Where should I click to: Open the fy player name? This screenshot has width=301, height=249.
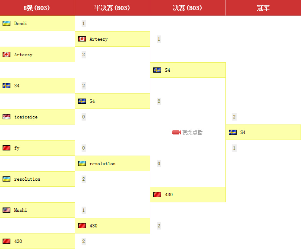coord(17,148)
